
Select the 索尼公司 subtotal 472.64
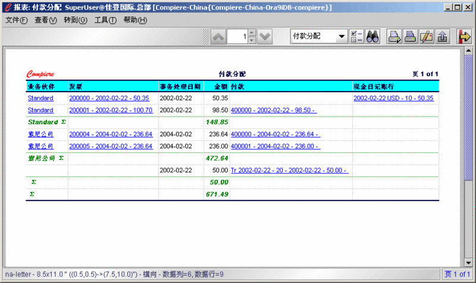[217, 158]
